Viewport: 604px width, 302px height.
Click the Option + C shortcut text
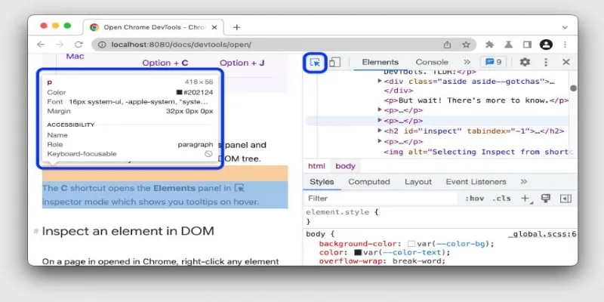click(x=165, y=63)
